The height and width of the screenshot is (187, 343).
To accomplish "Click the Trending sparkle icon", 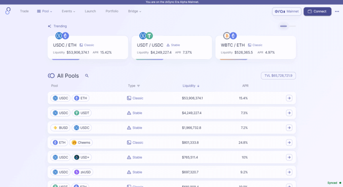I will point(49,26).
